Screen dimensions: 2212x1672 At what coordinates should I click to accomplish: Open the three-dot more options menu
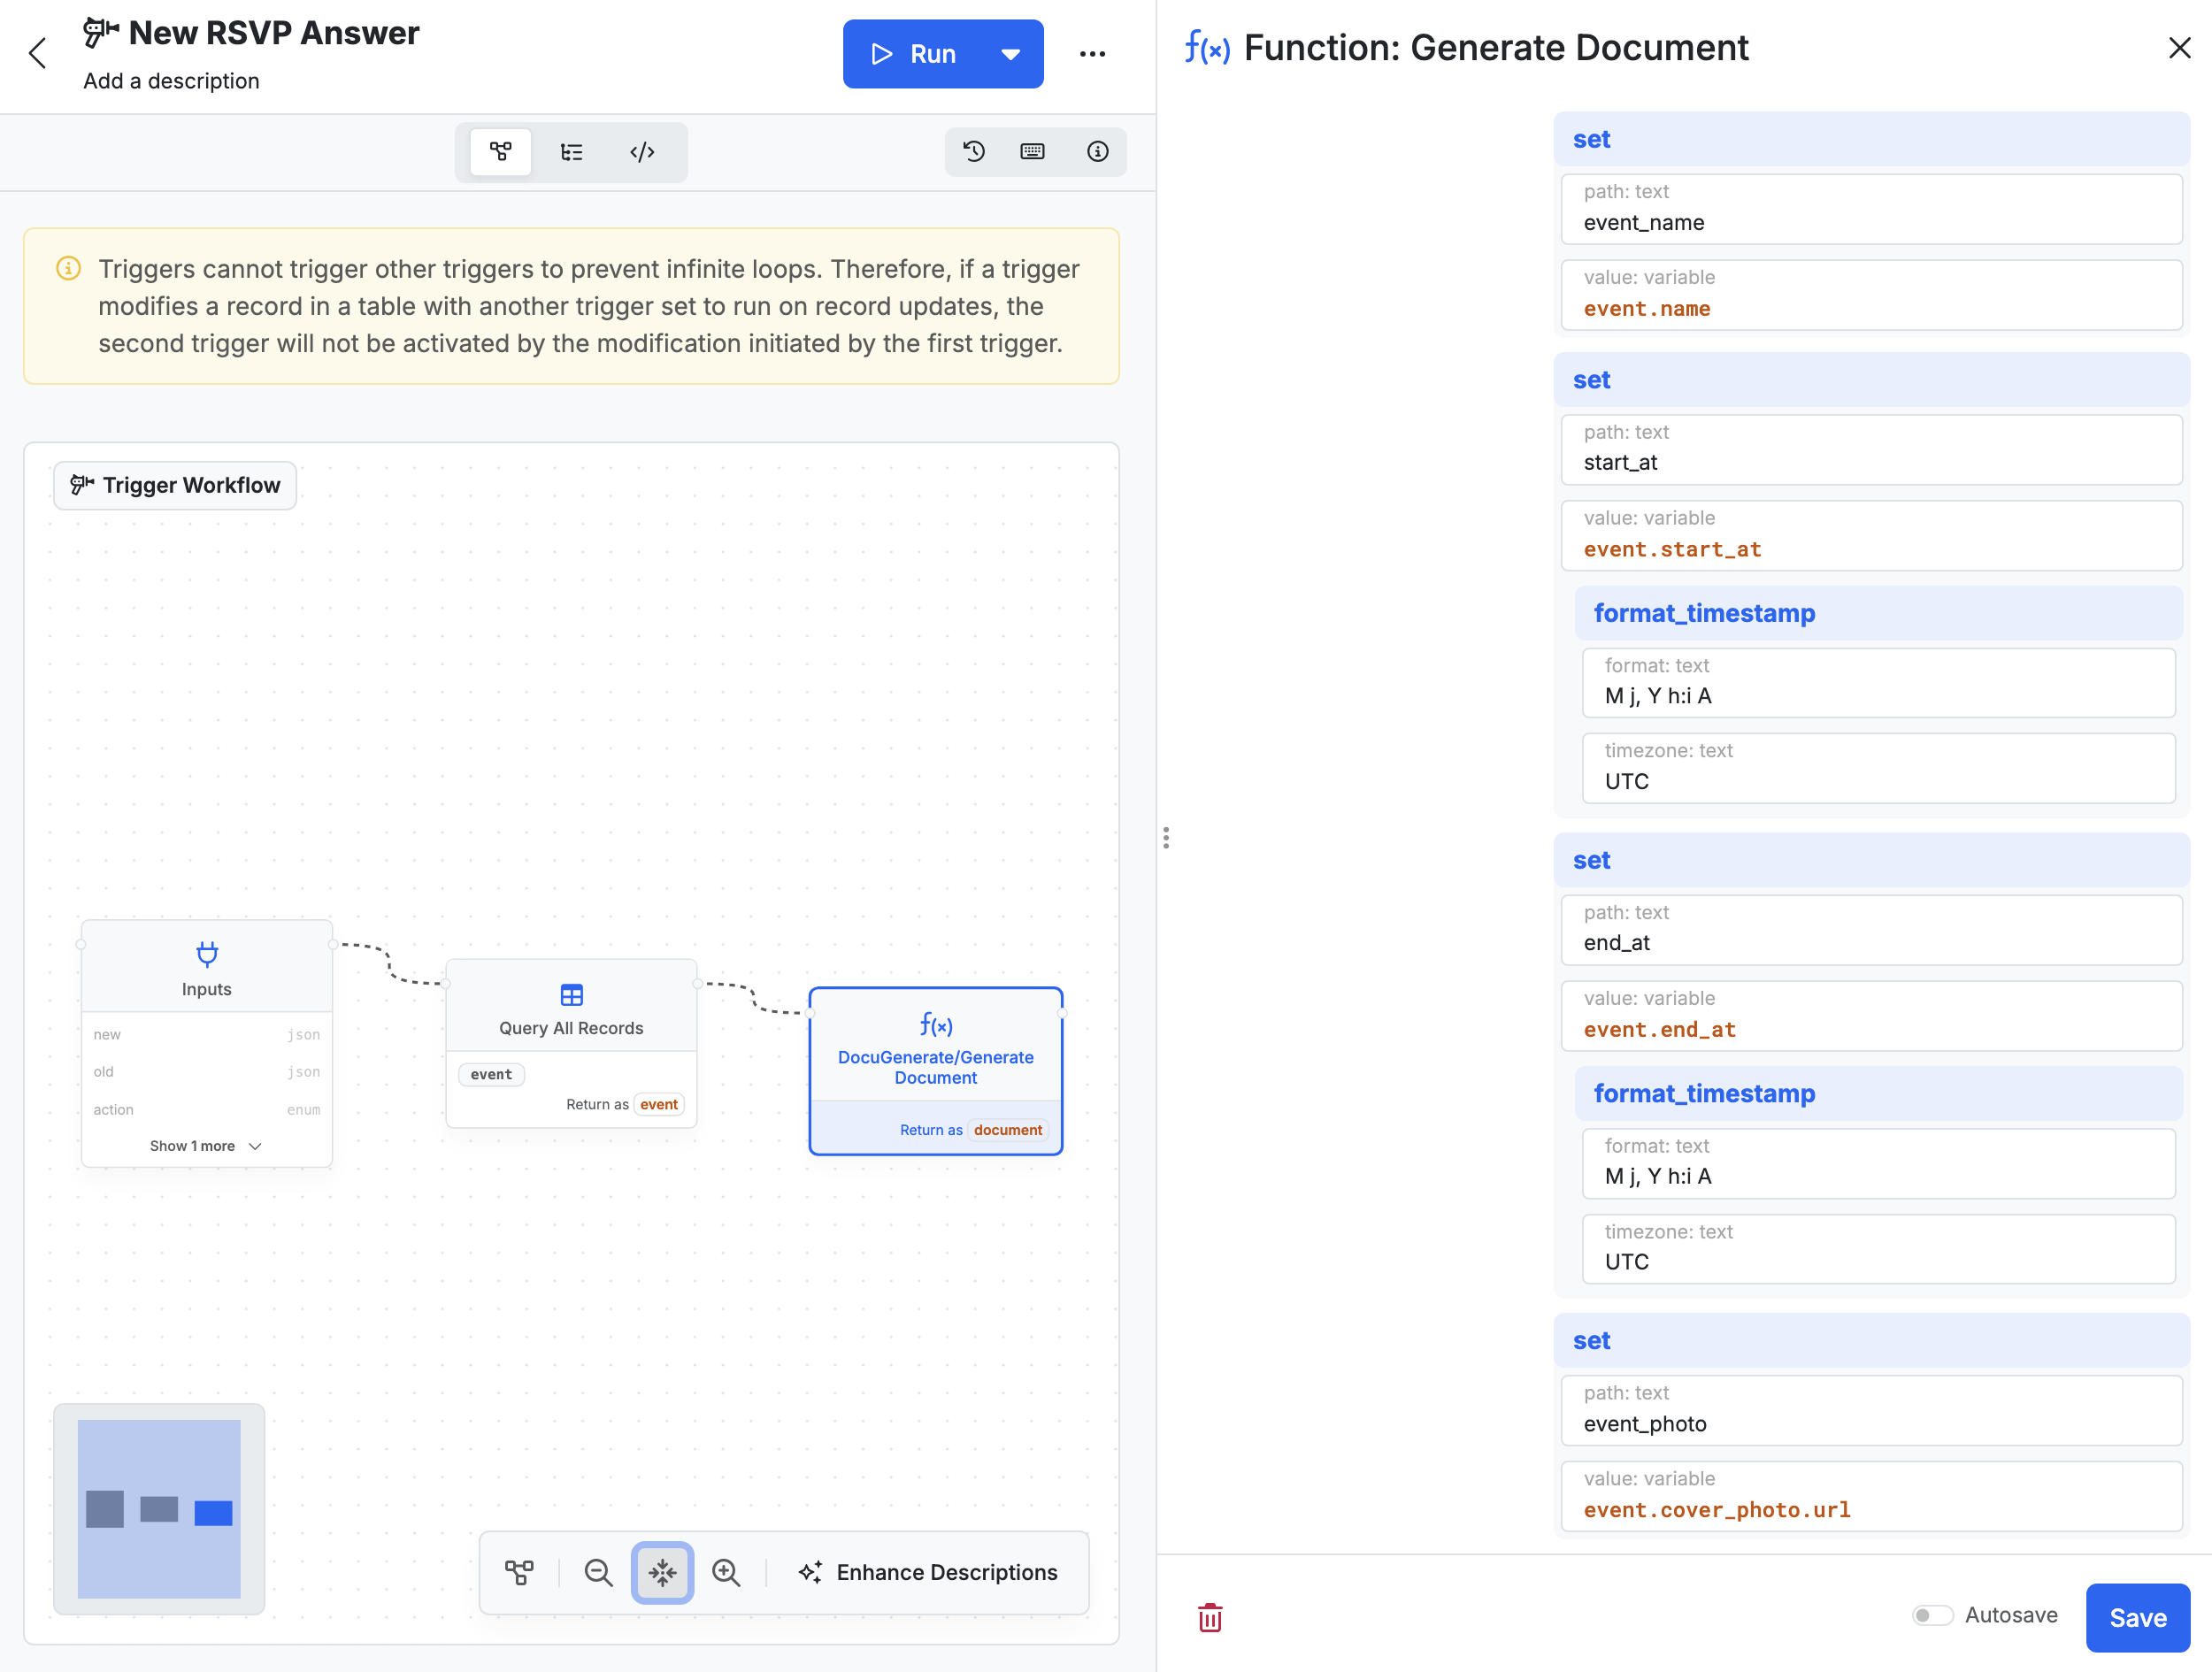pos(1092,54)
